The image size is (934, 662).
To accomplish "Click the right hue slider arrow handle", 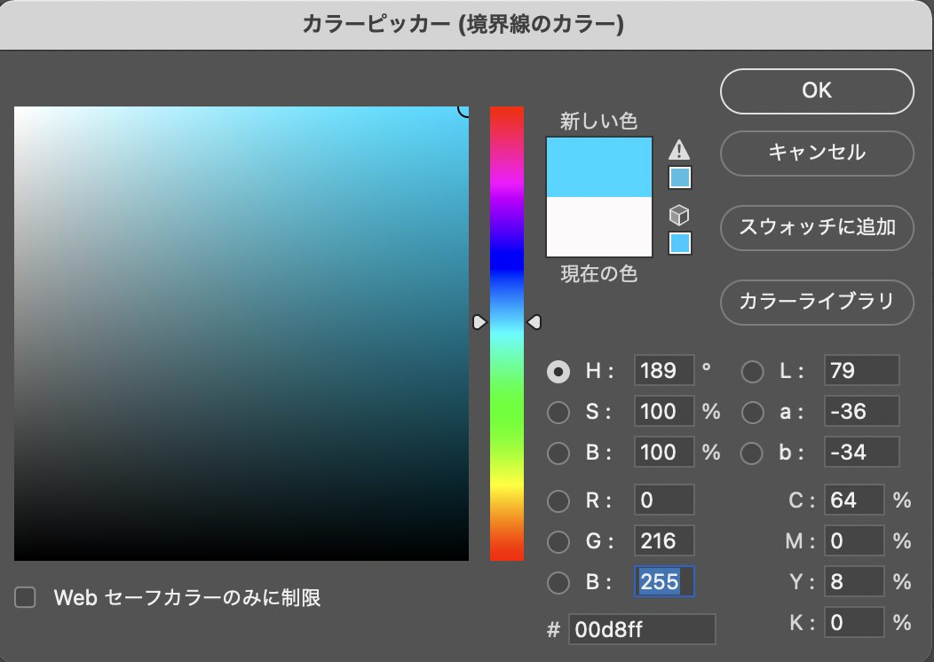I will [534, 322].
